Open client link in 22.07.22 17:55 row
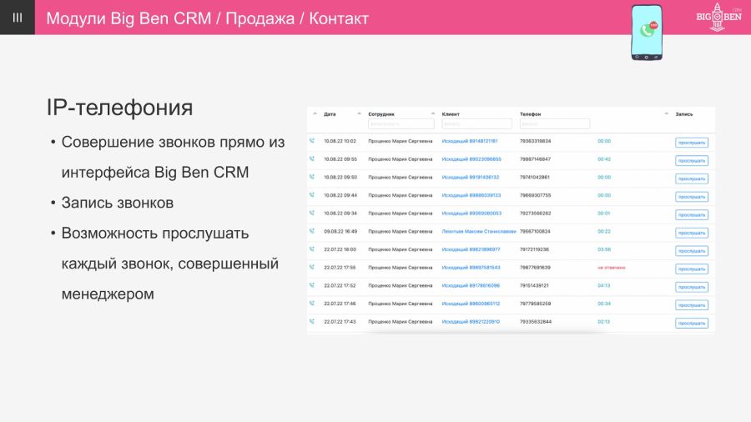The height and width of the screenshot is (422, 751). tap(471, 268)
